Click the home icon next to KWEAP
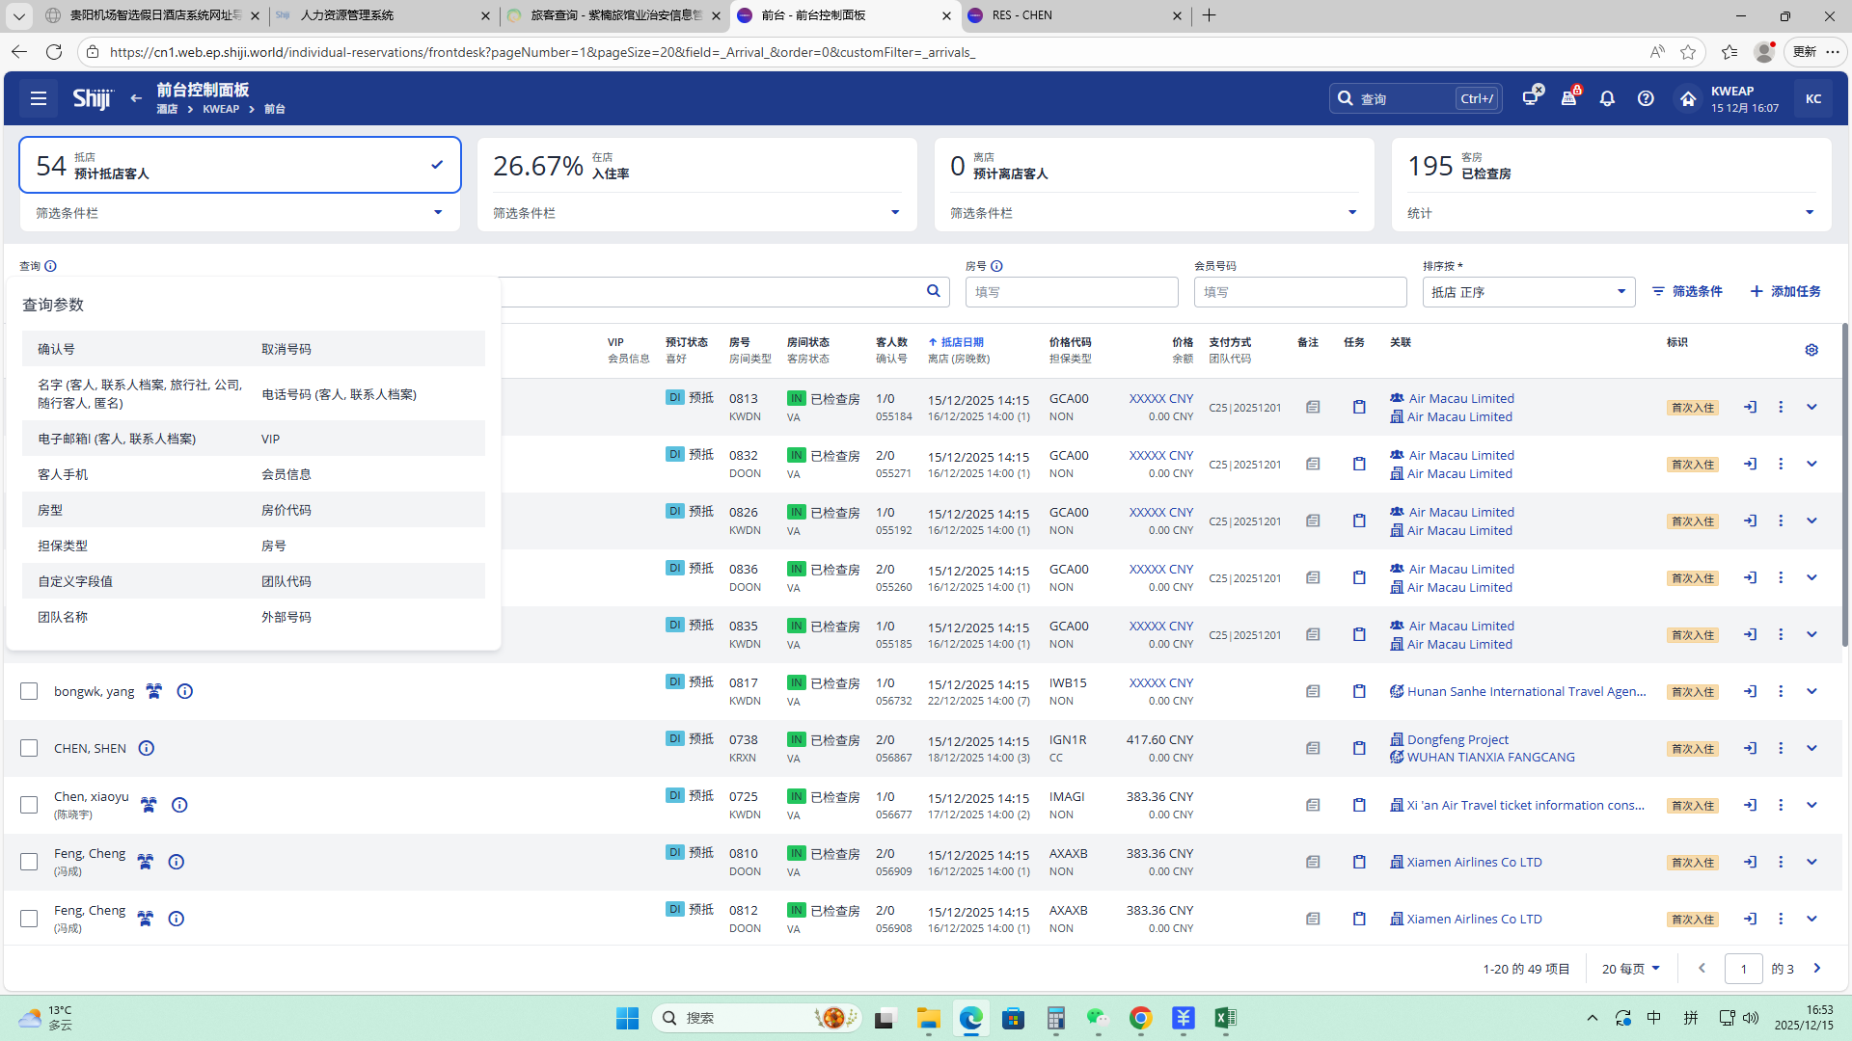The width and height of the screenshot is (1852, 1041). click(1687, 98)
